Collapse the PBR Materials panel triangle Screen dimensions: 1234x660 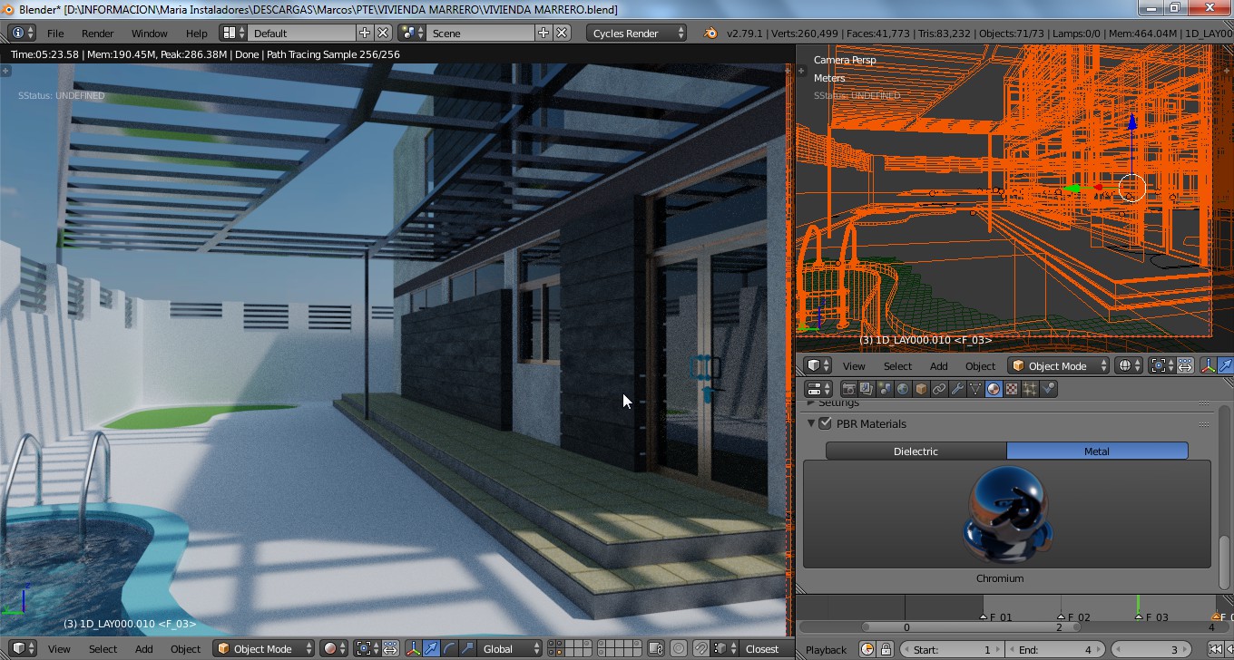click(811, 423)
